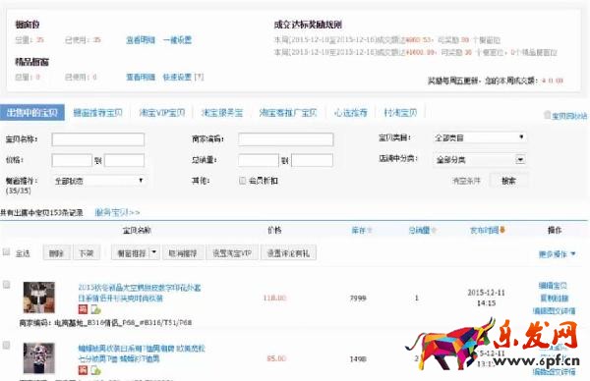
Task: Open the first product's thumbnail image
Action: pyautogui.click(x=39, y=298)
